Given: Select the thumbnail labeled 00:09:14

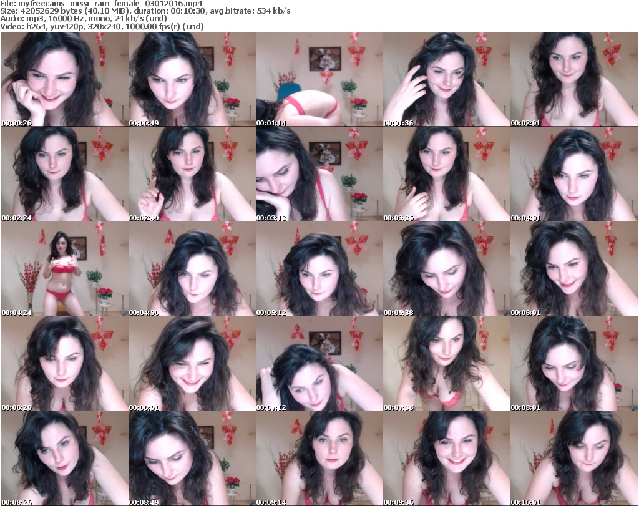Looking at the screenshot, I should click(x=319, y=459).
